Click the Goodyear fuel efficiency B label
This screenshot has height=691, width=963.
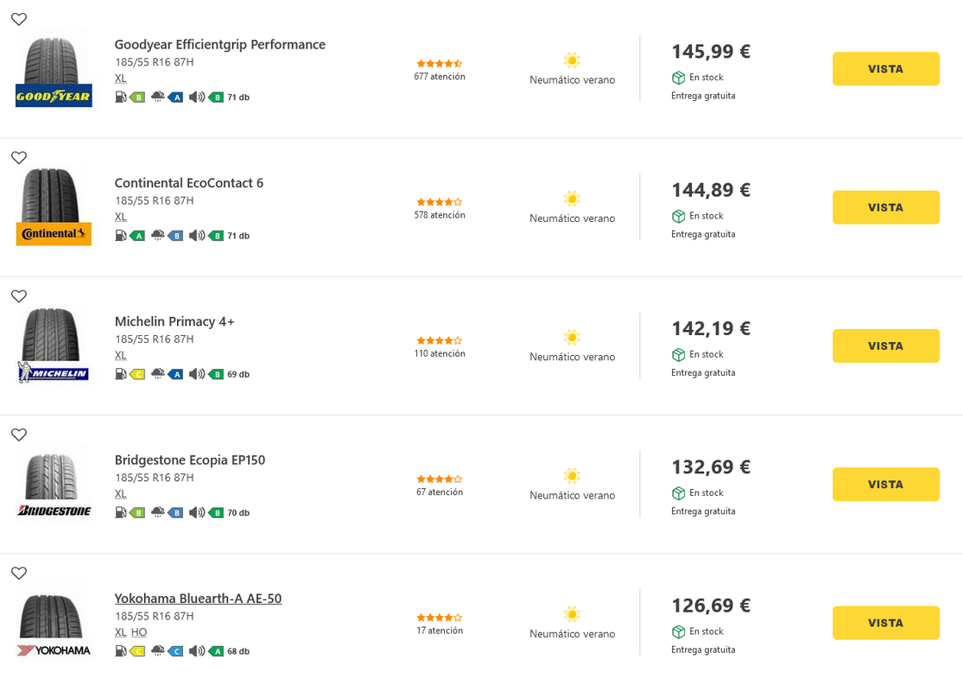pyautogui.click(x=137, y=97)
